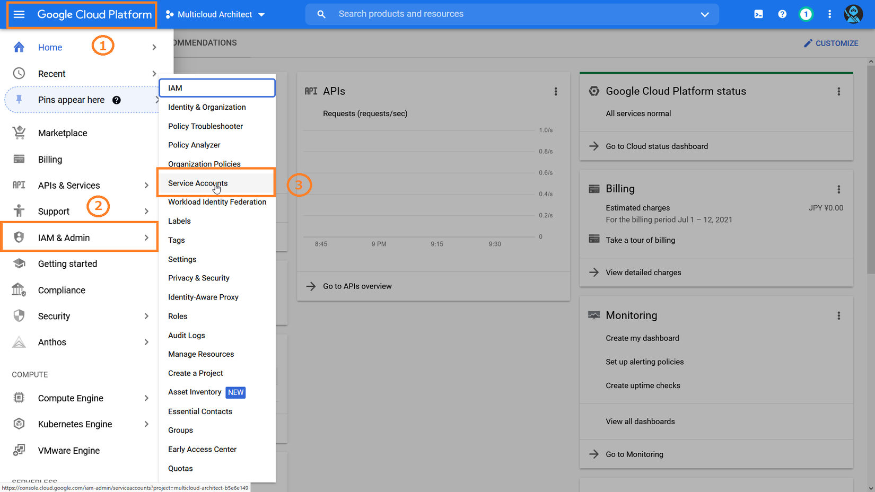Select Marketplace in the left navigation
875x492 pixels.
[x=63, y=133]
